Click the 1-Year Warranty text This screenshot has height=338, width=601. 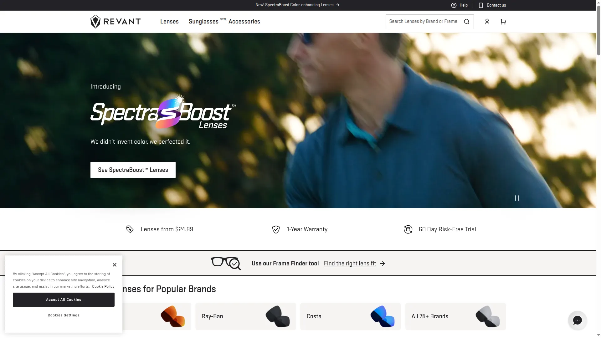point(307,229)
